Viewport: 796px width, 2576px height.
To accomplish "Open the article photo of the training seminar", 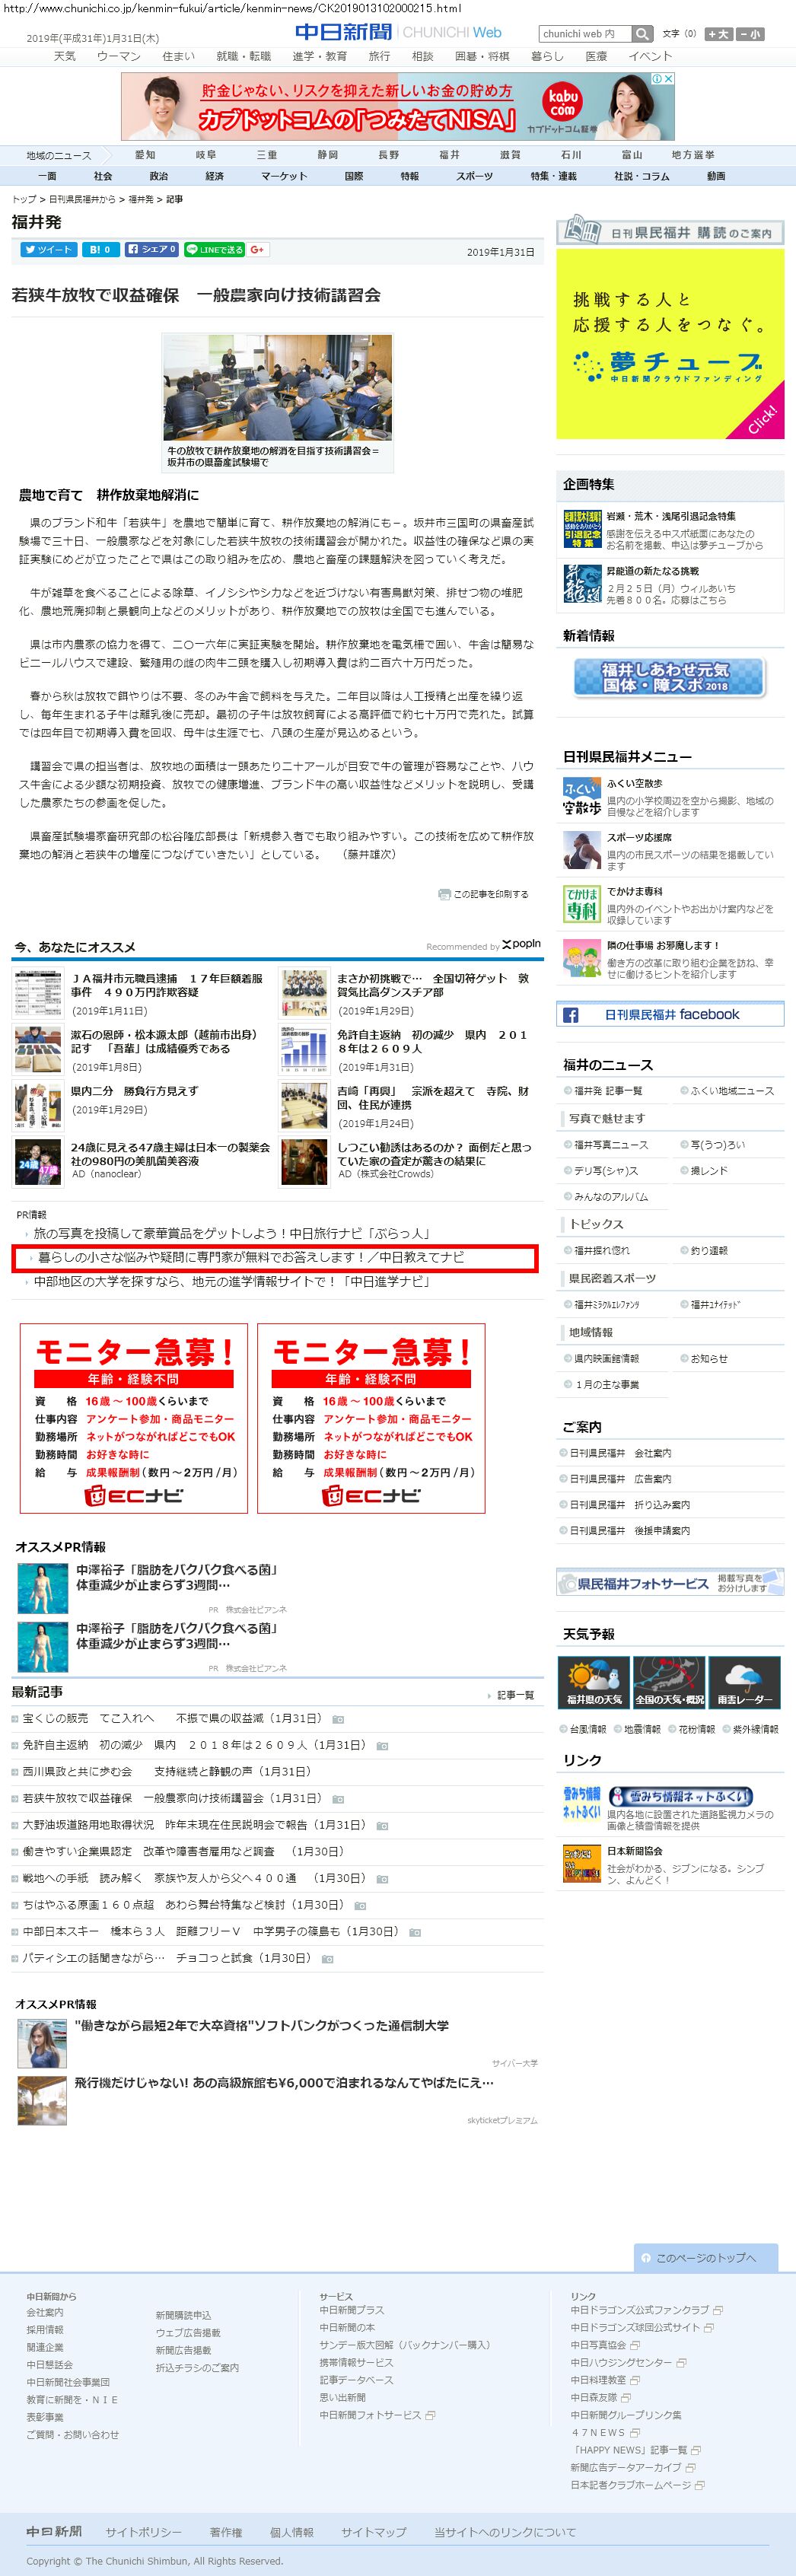I will (x=278, y=388).
